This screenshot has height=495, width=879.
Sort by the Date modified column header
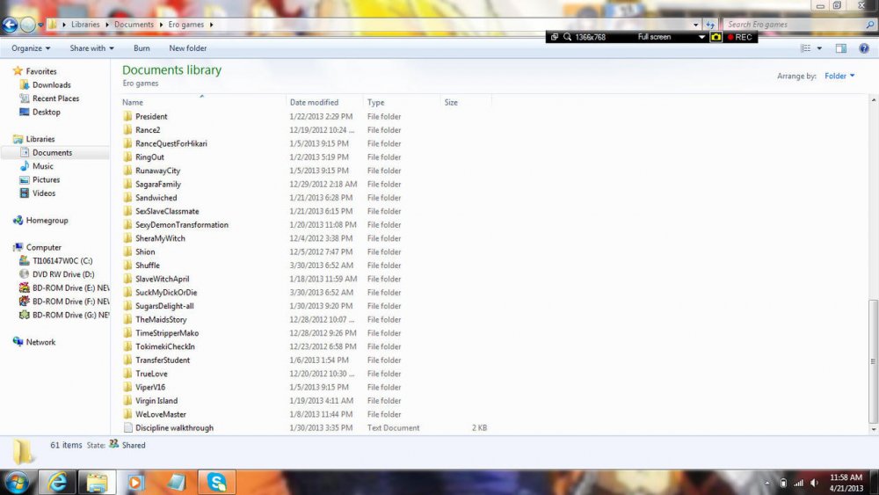tap(314, 103)
